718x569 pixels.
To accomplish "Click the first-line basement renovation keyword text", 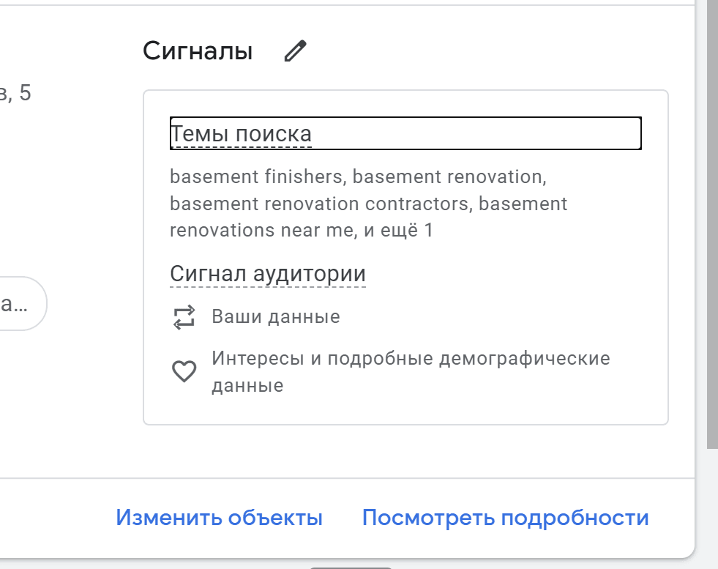I will (447, 176).
